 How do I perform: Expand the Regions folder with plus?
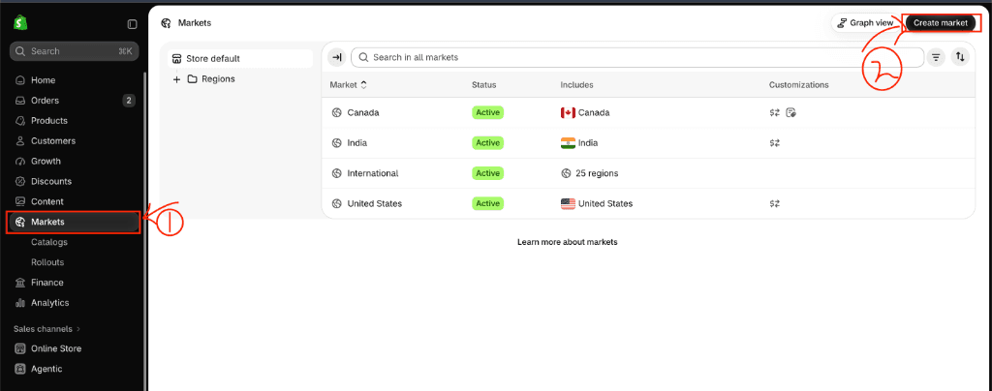point(176,79)
